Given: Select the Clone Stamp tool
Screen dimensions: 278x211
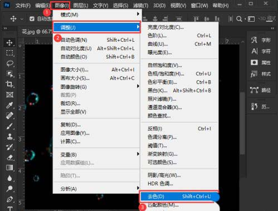Looking at the screenshot, I should point(9,137).
